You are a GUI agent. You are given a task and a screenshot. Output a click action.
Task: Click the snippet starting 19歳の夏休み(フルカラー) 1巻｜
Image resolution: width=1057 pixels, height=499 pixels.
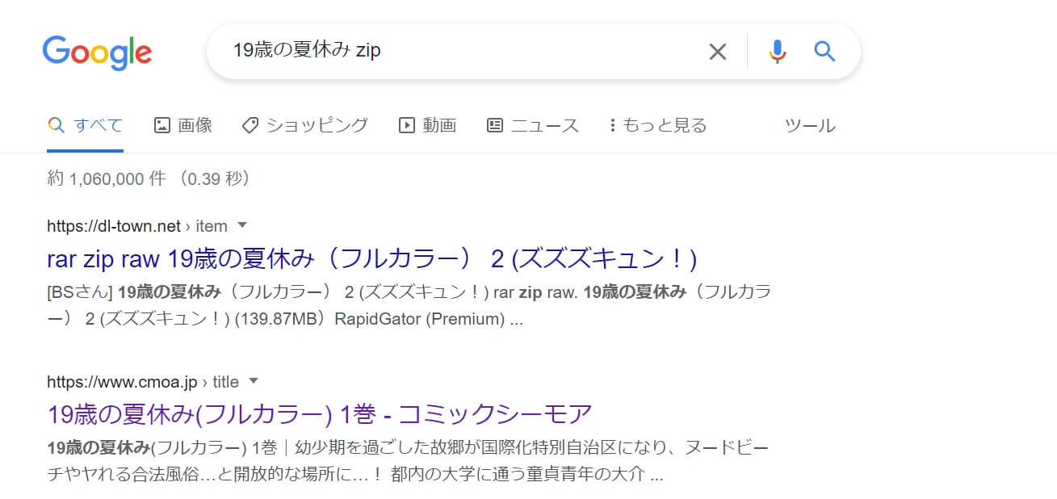click(408, 460)
